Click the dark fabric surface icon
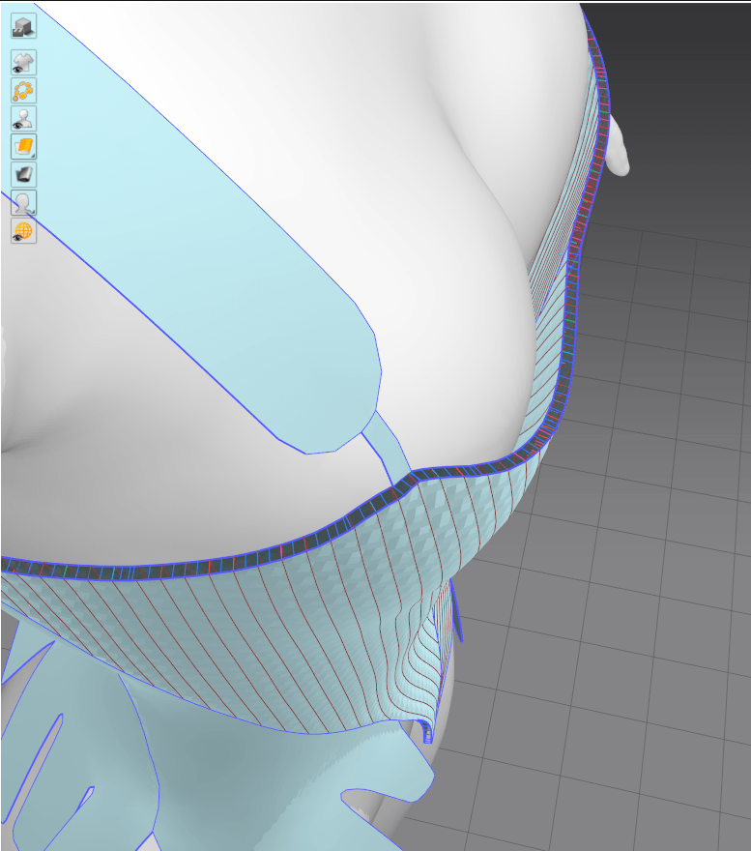 click(23, 175)
